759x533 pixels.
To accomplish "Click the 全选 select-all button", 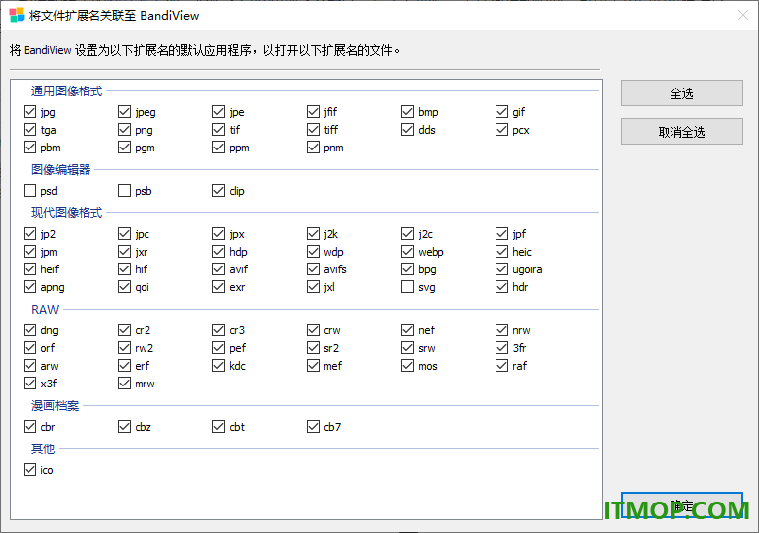I will 682,93.
